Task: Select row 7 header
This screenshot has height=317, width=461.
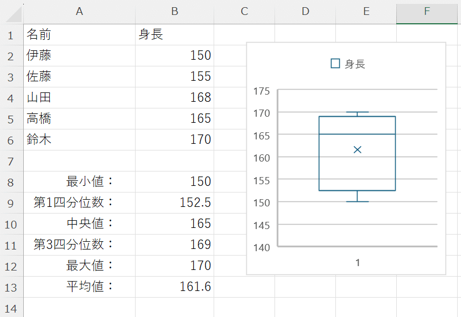Action: (12, 161)
